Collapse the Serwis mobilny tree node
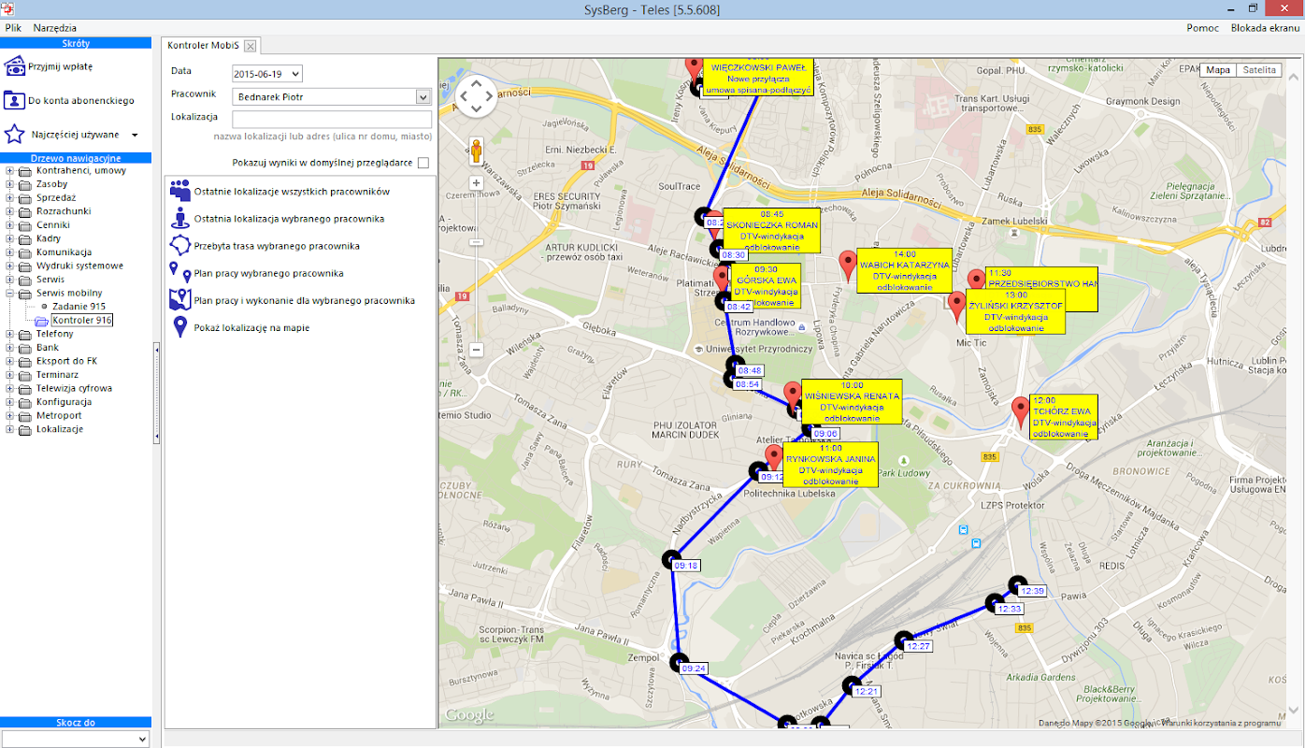The image size is (1305, 748). pos(10,294)
